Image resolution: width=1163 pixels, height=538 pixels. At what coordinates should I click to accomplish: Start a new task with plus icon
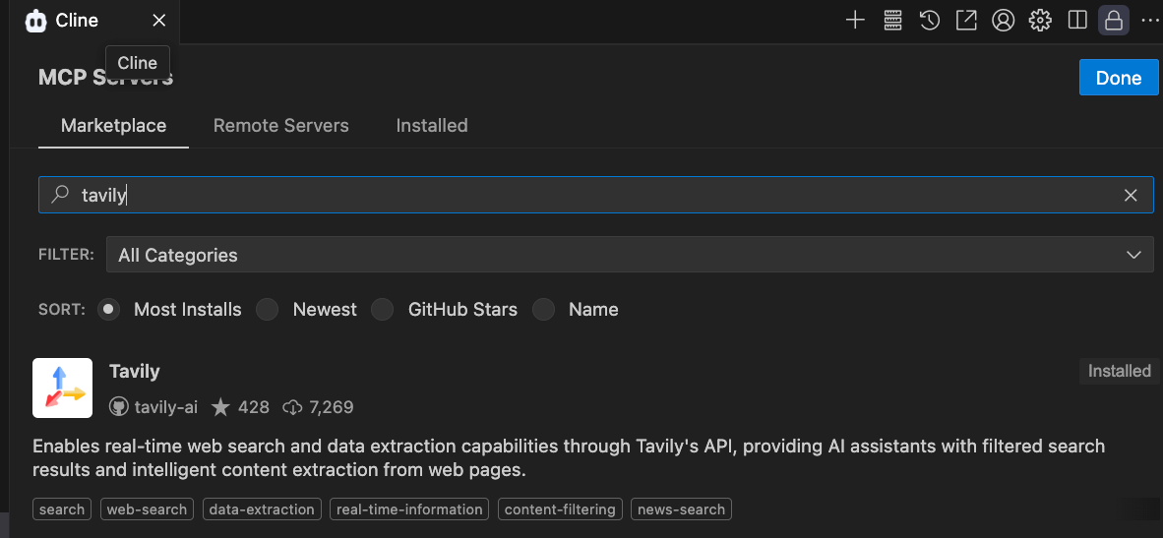pos(855,20)
